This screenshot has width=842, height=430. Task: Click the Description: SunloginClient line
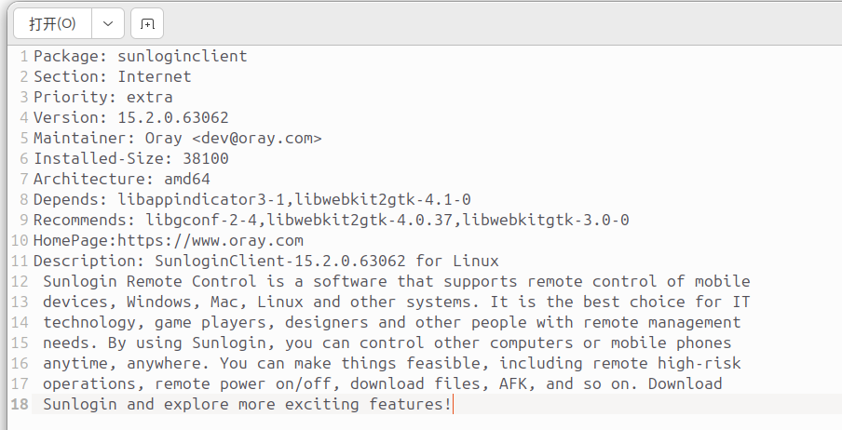pos(266,261)
